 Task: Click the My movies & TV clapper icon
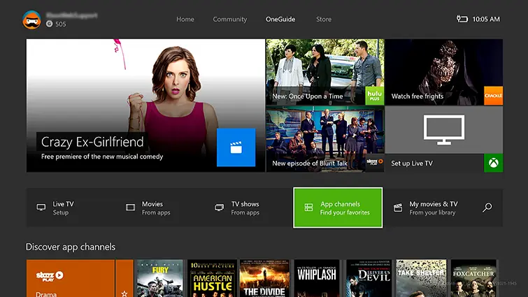coord(398,208)
